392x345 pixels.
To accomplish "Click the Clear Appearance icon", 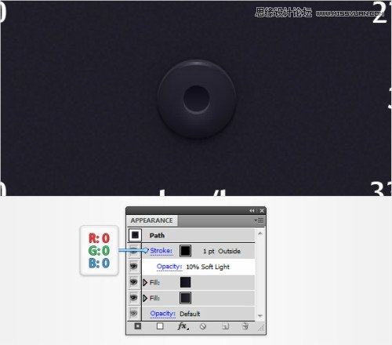I will coord(203,326).
